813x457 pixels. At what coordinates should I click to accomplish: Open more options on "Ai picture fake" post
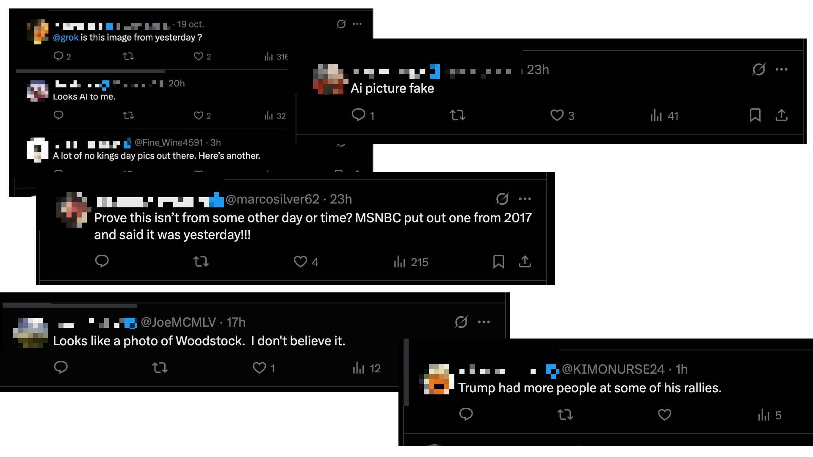[x=781, y=69]
